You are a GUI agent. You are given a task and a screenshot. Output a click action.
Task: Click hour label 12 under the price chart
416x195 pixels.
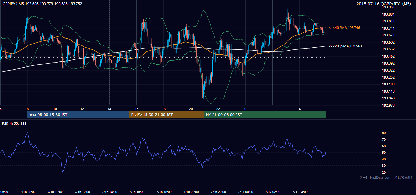tap(82, 109)
